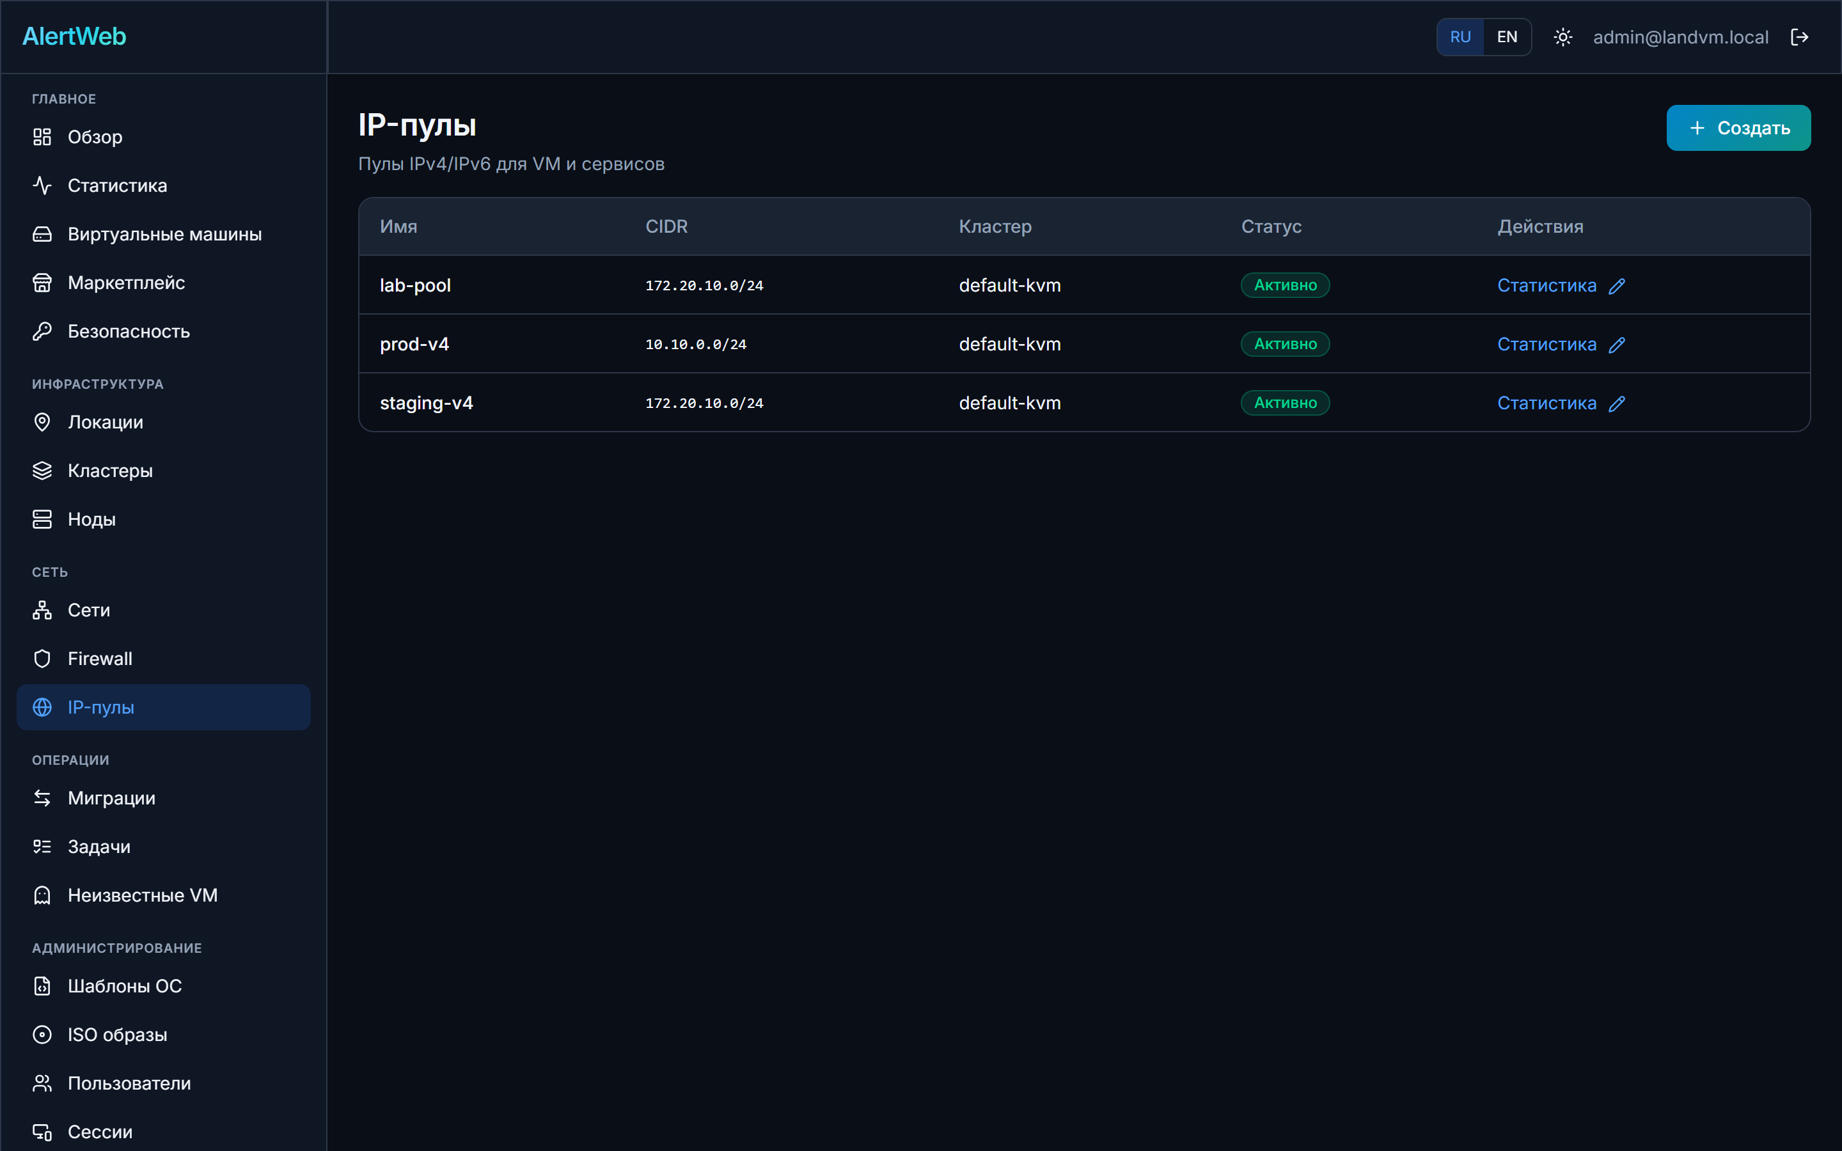
Task: Click the ISO образы disc icon
Action: [x=42, y=1035]
